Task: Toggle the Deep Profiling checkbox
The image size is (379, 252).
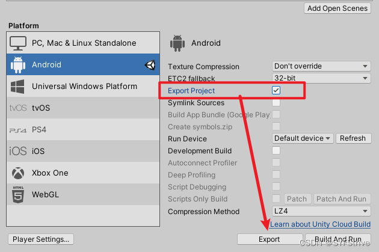Action: (276, 174)
